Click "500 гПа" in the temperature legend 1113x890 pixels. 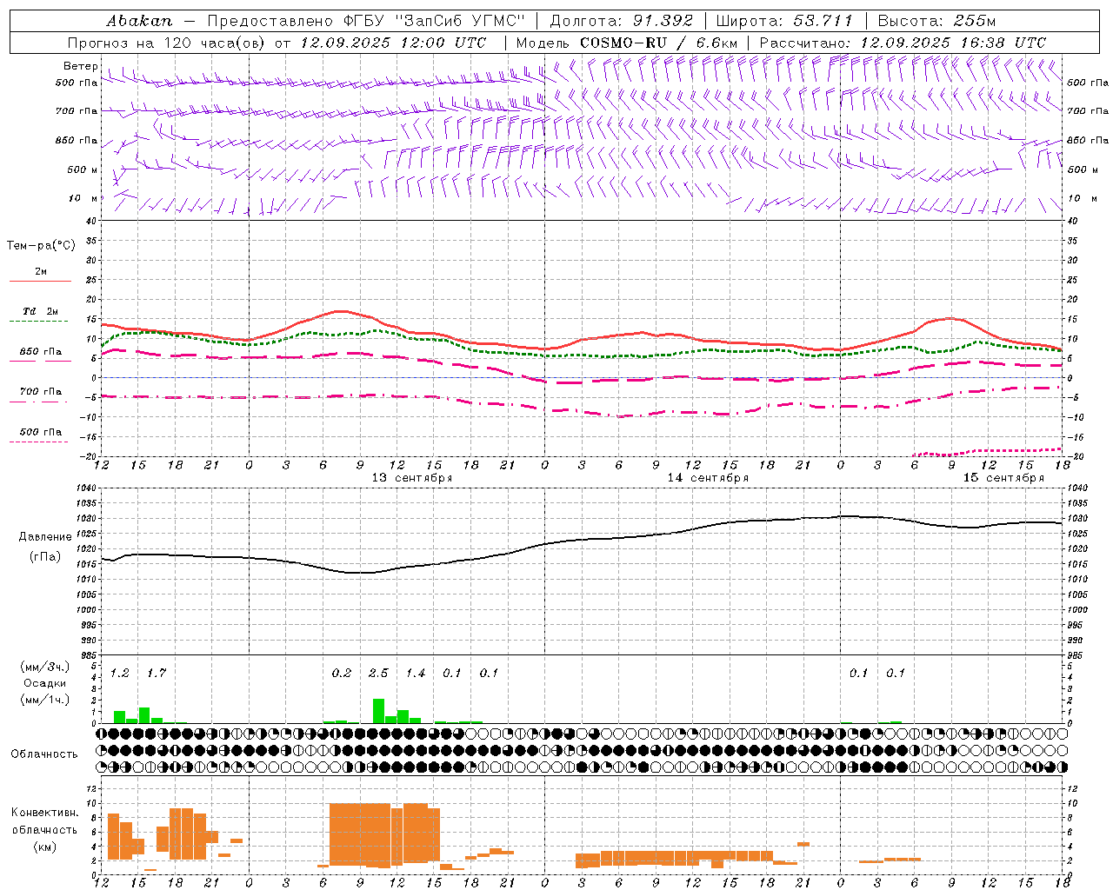tap(41, 432)
